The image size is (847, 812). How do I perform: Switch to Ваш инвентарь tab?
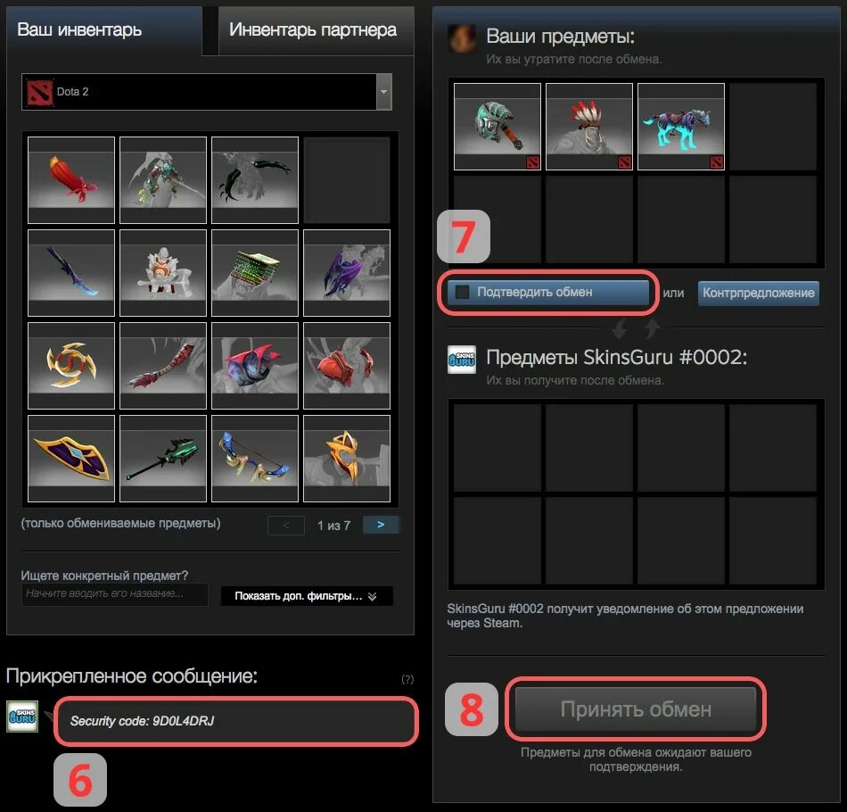coord(104,30)
